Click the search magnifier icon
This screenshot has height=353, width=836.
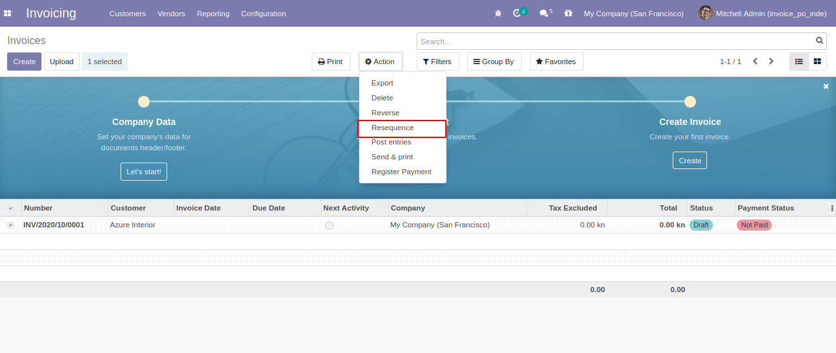tap(820, 41)
